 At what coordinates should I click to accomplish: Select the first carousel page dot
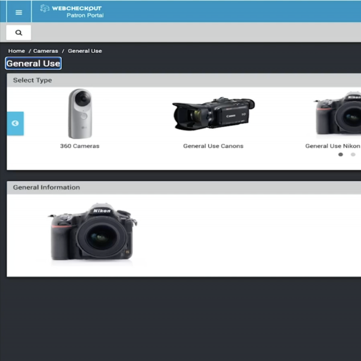click(341, 155)
